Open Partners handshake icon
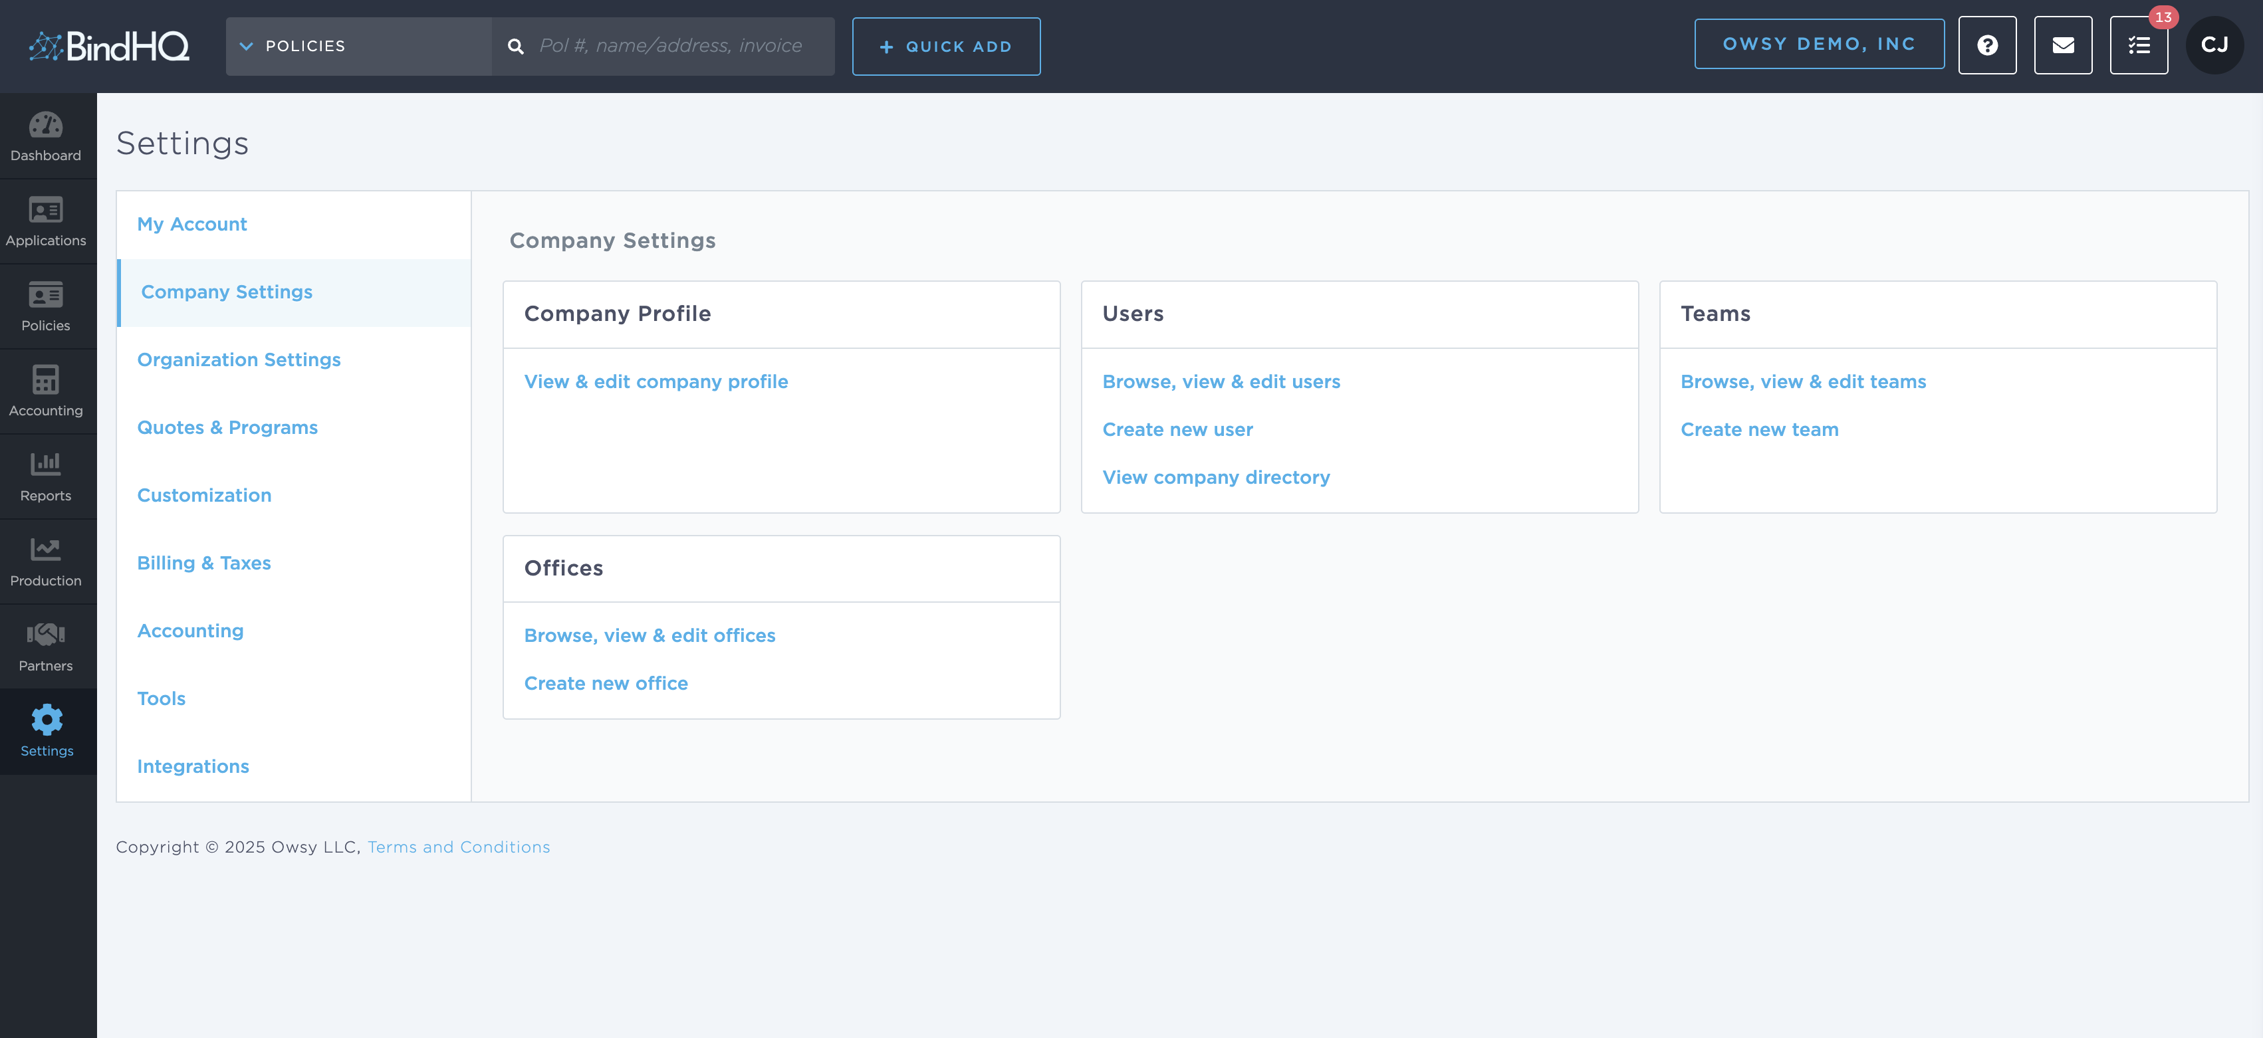Image resolution: width=2263 pixels, height=1038 pixels. click(x=46, y=635)
